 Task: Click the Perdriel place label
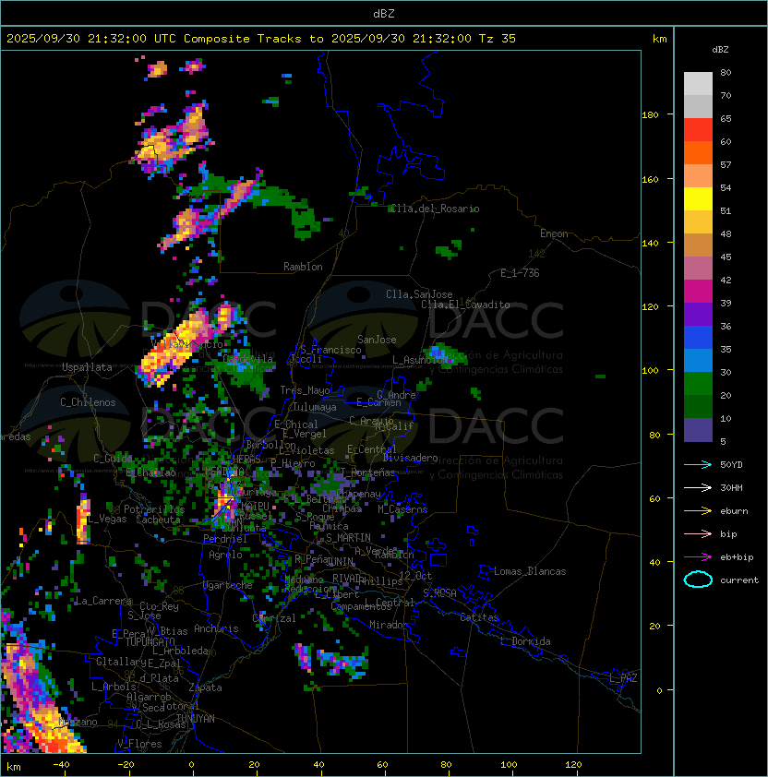click(x=225, y=538)
